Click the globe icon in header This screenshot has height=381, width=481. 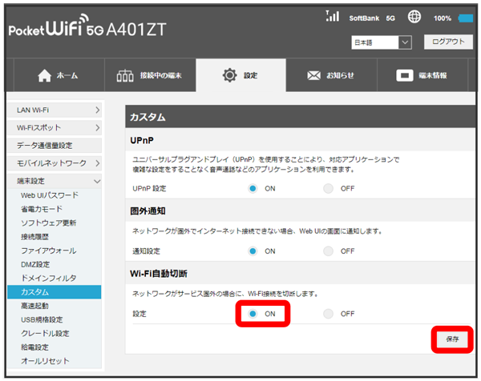click(x=414, y=18)
